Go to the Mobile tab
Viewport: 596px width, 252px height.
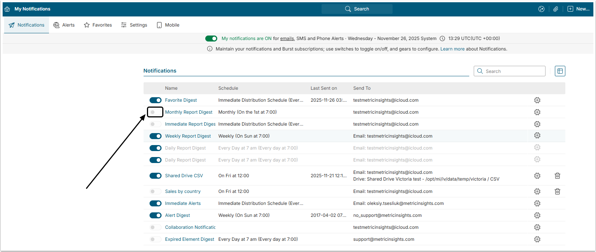[x=168, y=25]
